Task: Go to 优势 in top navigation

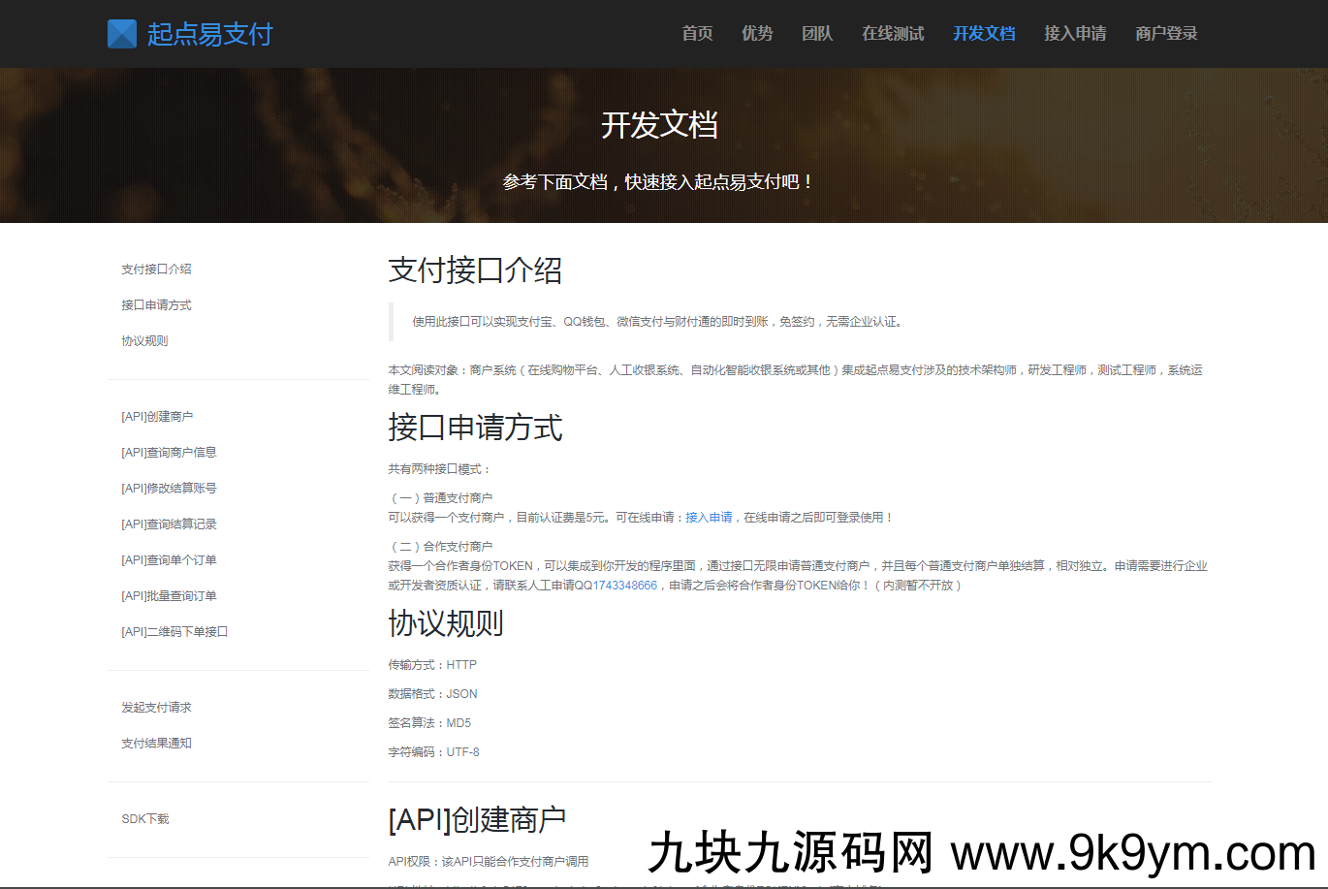Action: click(757, 34)
